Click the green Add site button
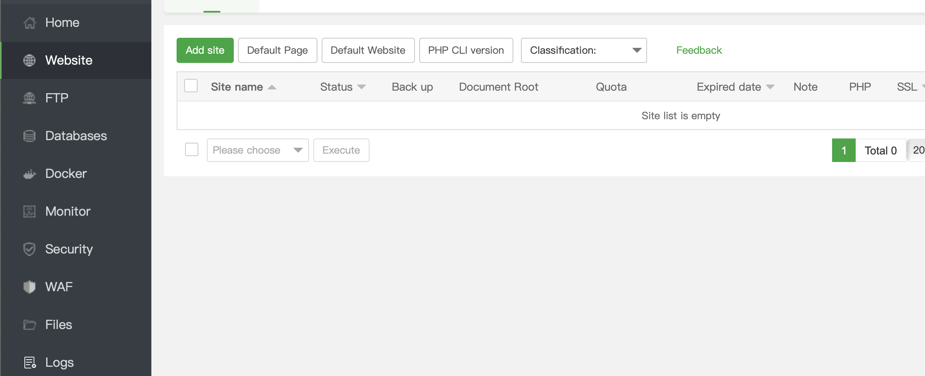 pyautogui.click(x=205, y=50)
